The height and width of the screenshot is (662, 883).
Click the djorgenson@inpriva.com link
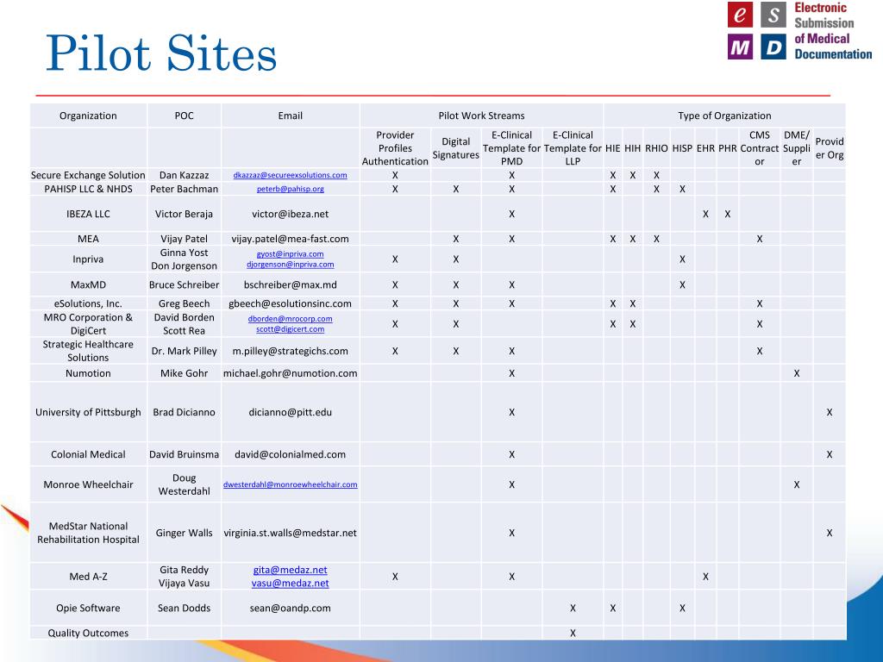[x=290, y=264]
